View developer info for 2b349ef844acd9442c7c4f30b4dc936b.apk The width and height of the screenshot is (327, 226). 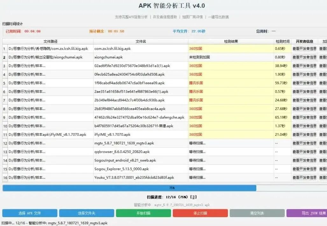tap(304, 100)
